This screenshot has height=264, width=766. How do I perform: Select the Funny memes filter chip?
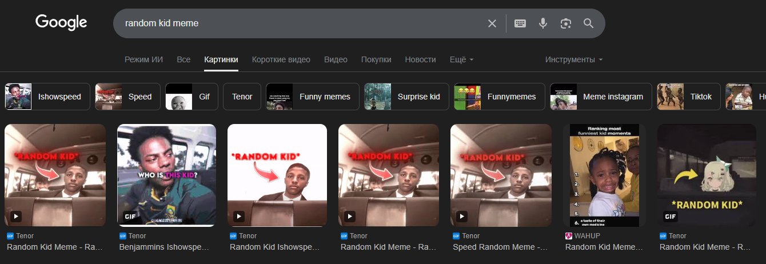pos(312,97)
